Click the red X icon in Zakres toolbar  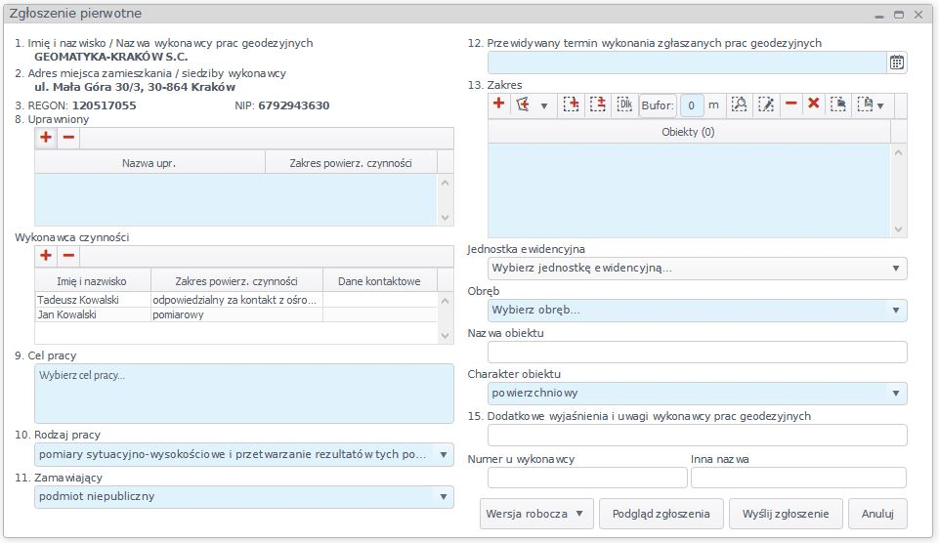coord(813,104)
